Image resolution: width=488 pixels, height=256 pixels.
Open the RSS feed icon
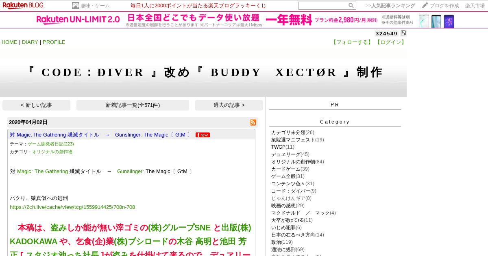253,122
